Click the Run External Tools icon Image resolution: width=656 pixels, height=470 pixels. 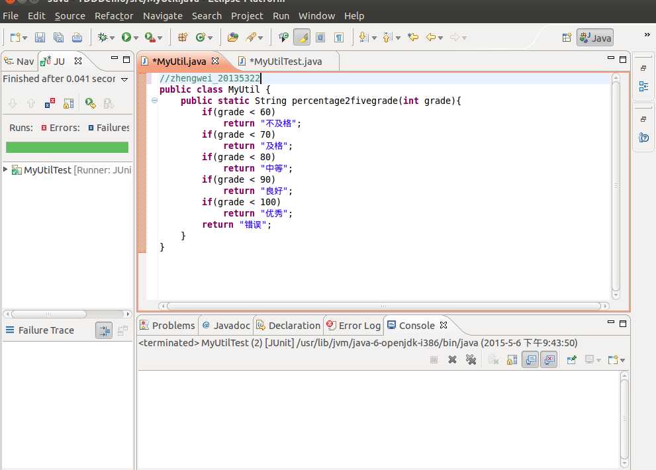coord(150,37)
